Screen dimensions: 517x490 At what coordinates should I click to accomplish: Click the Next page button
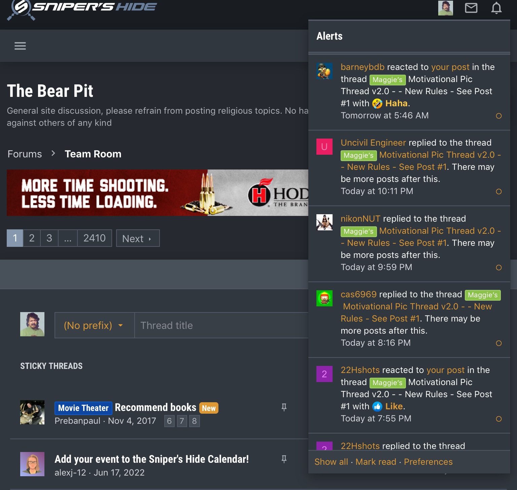(138, 238)
